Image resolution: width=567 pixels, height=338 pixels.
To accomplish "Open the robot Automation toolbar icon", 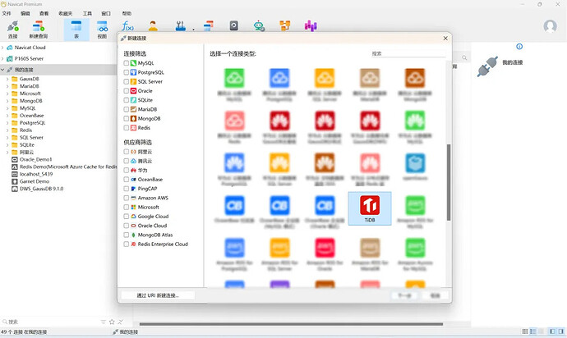I will [259, 26].
